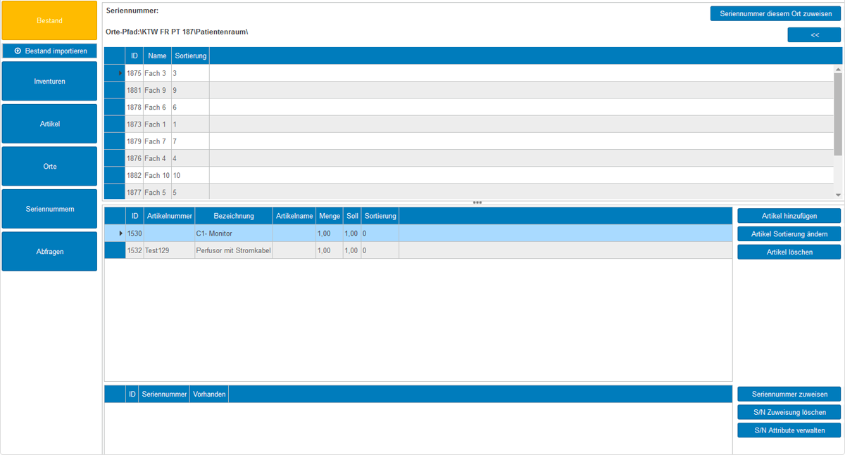Screen dimensions: 845x455
Task: Open the Abfragen section
Action: pyautogui.click(x=49, y=251)
